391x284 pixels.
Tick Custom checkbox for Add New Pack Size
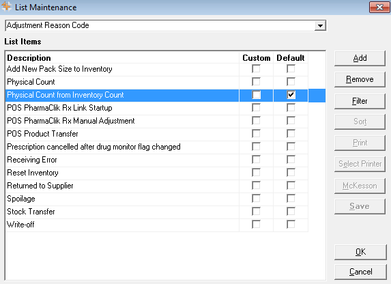coord(256,69)
